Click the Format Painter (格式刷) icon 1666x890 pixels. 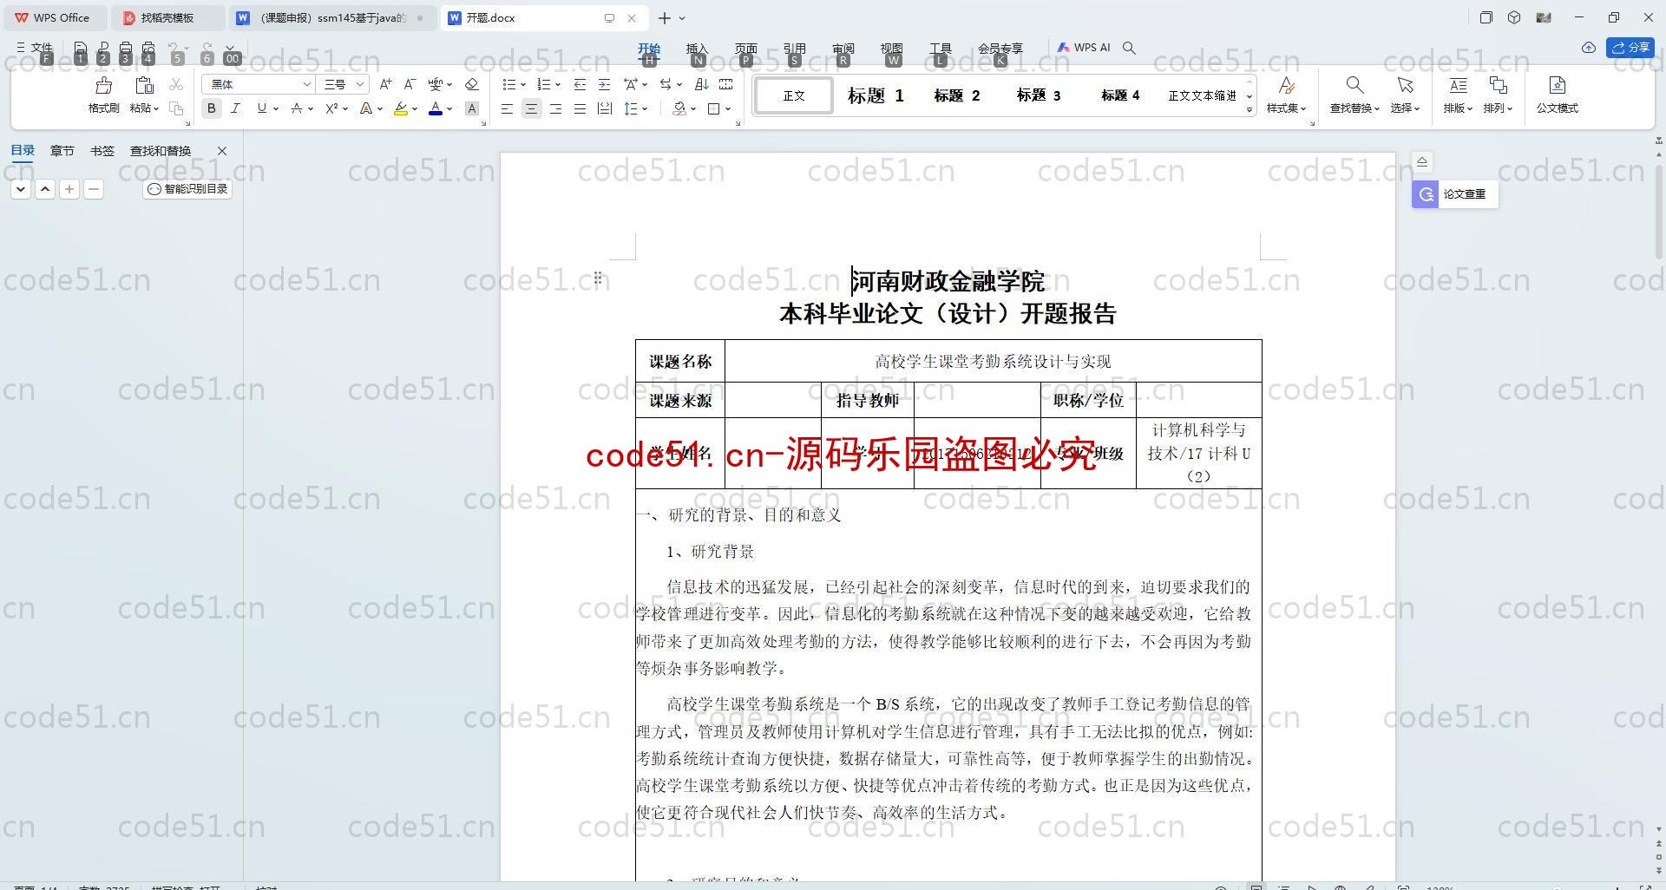point(103,85)
